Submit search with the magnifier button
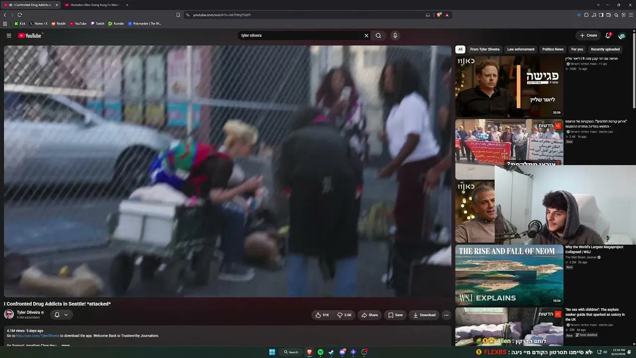The height and width of the screenshot is (358, 636). [x=378, y=35]
